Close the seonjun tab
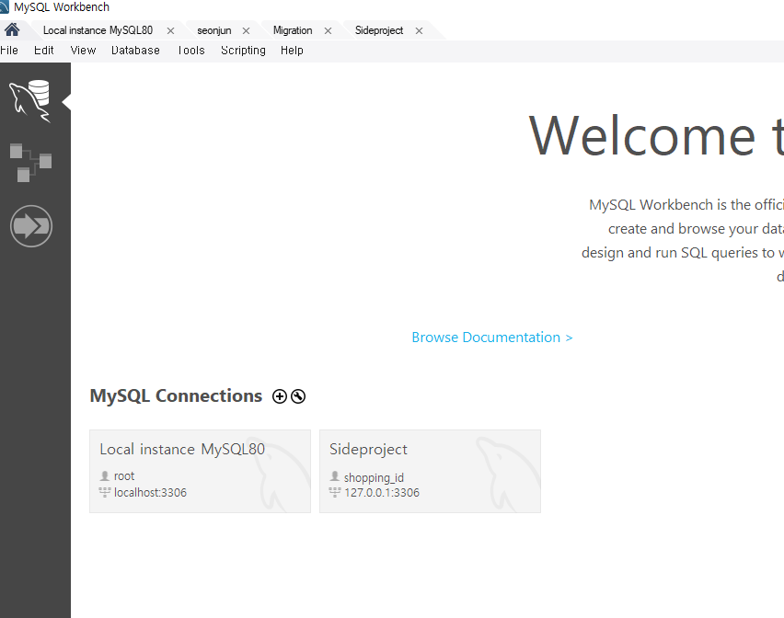 click(x=246, y=31)
